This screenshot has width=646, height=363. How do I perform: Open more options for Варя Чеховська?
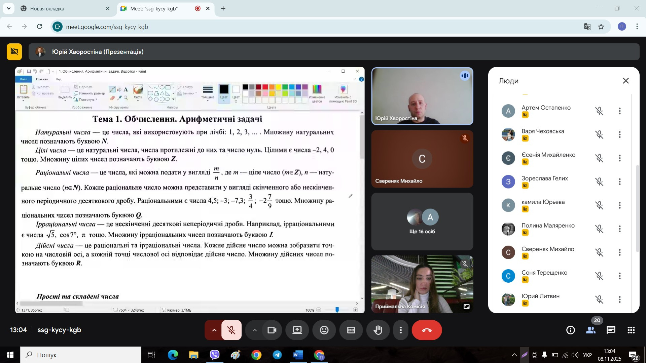pyautogui.click(x=620, y=135)
